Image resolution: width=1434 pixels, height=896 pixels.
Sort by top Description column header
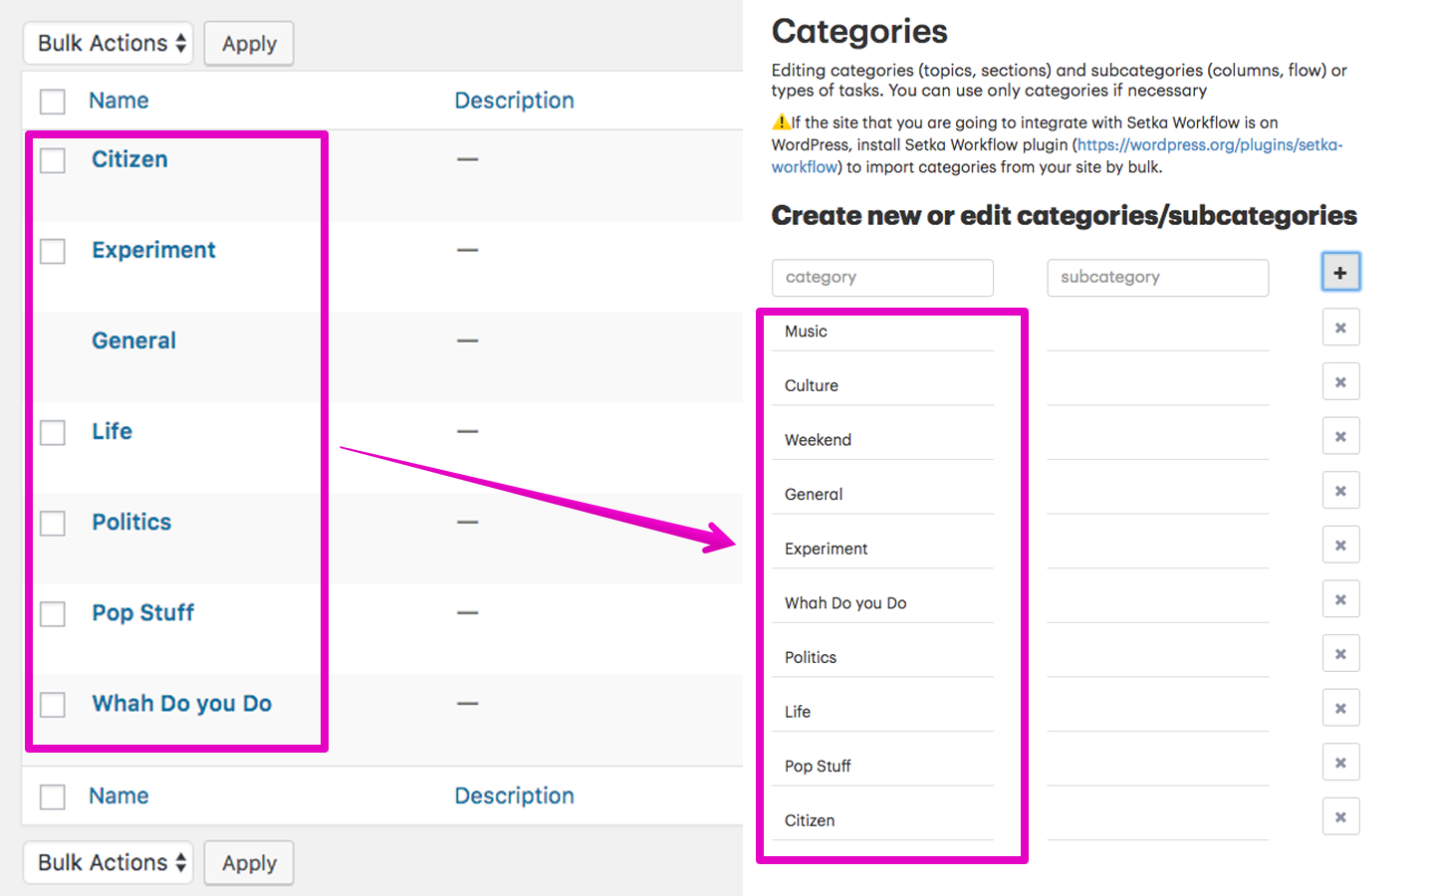514,101
